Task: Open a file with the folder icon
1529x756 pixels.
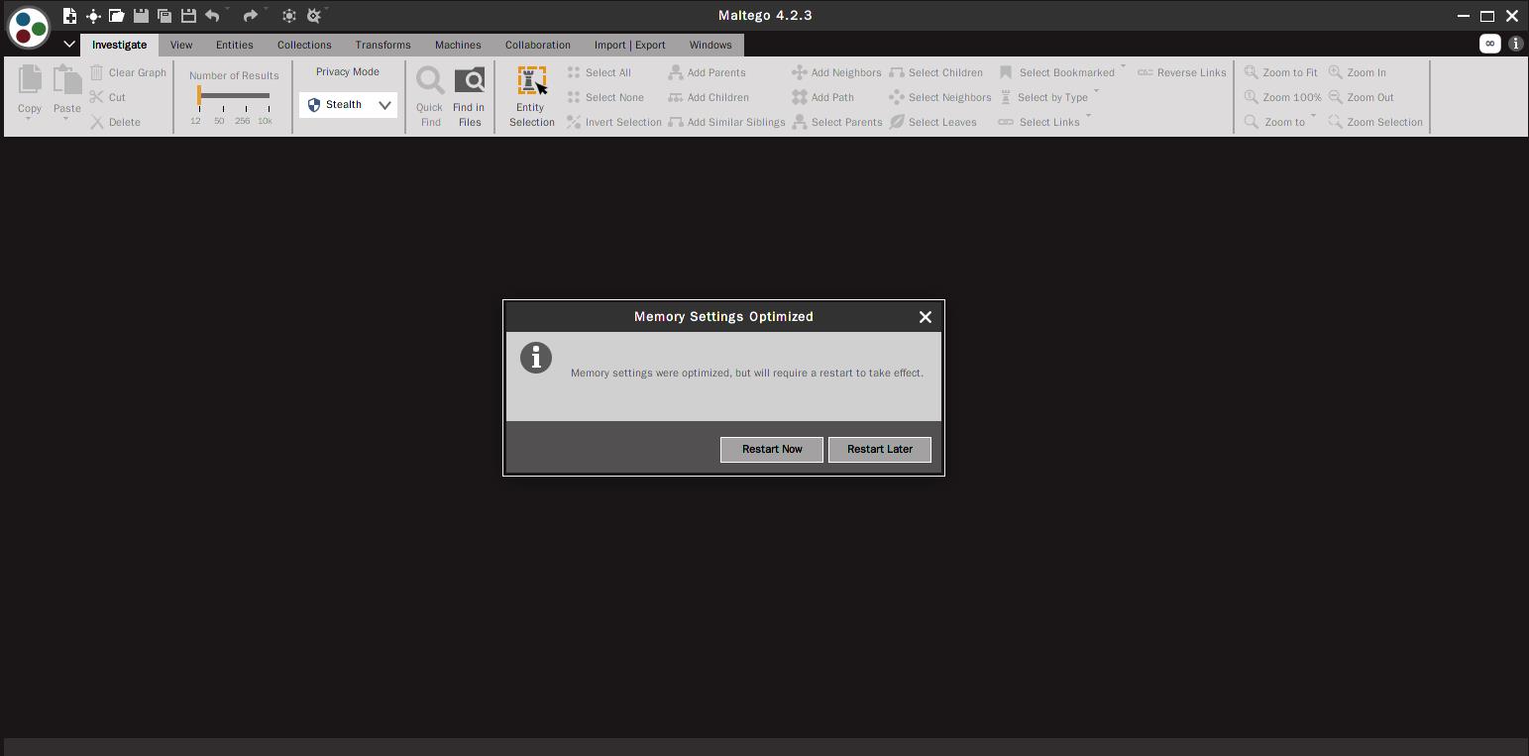Action: click(x=117, y=16)
